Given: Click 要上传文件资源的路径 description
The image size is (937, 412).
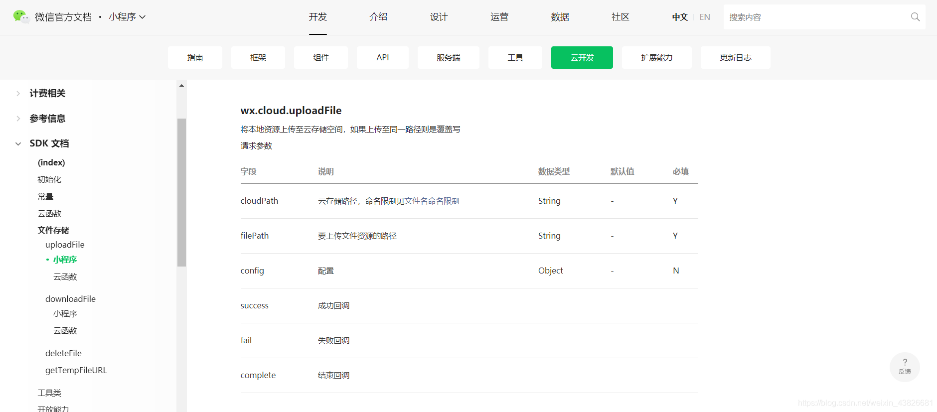Looking at the screenshot, I should click(x=357, y=236).
